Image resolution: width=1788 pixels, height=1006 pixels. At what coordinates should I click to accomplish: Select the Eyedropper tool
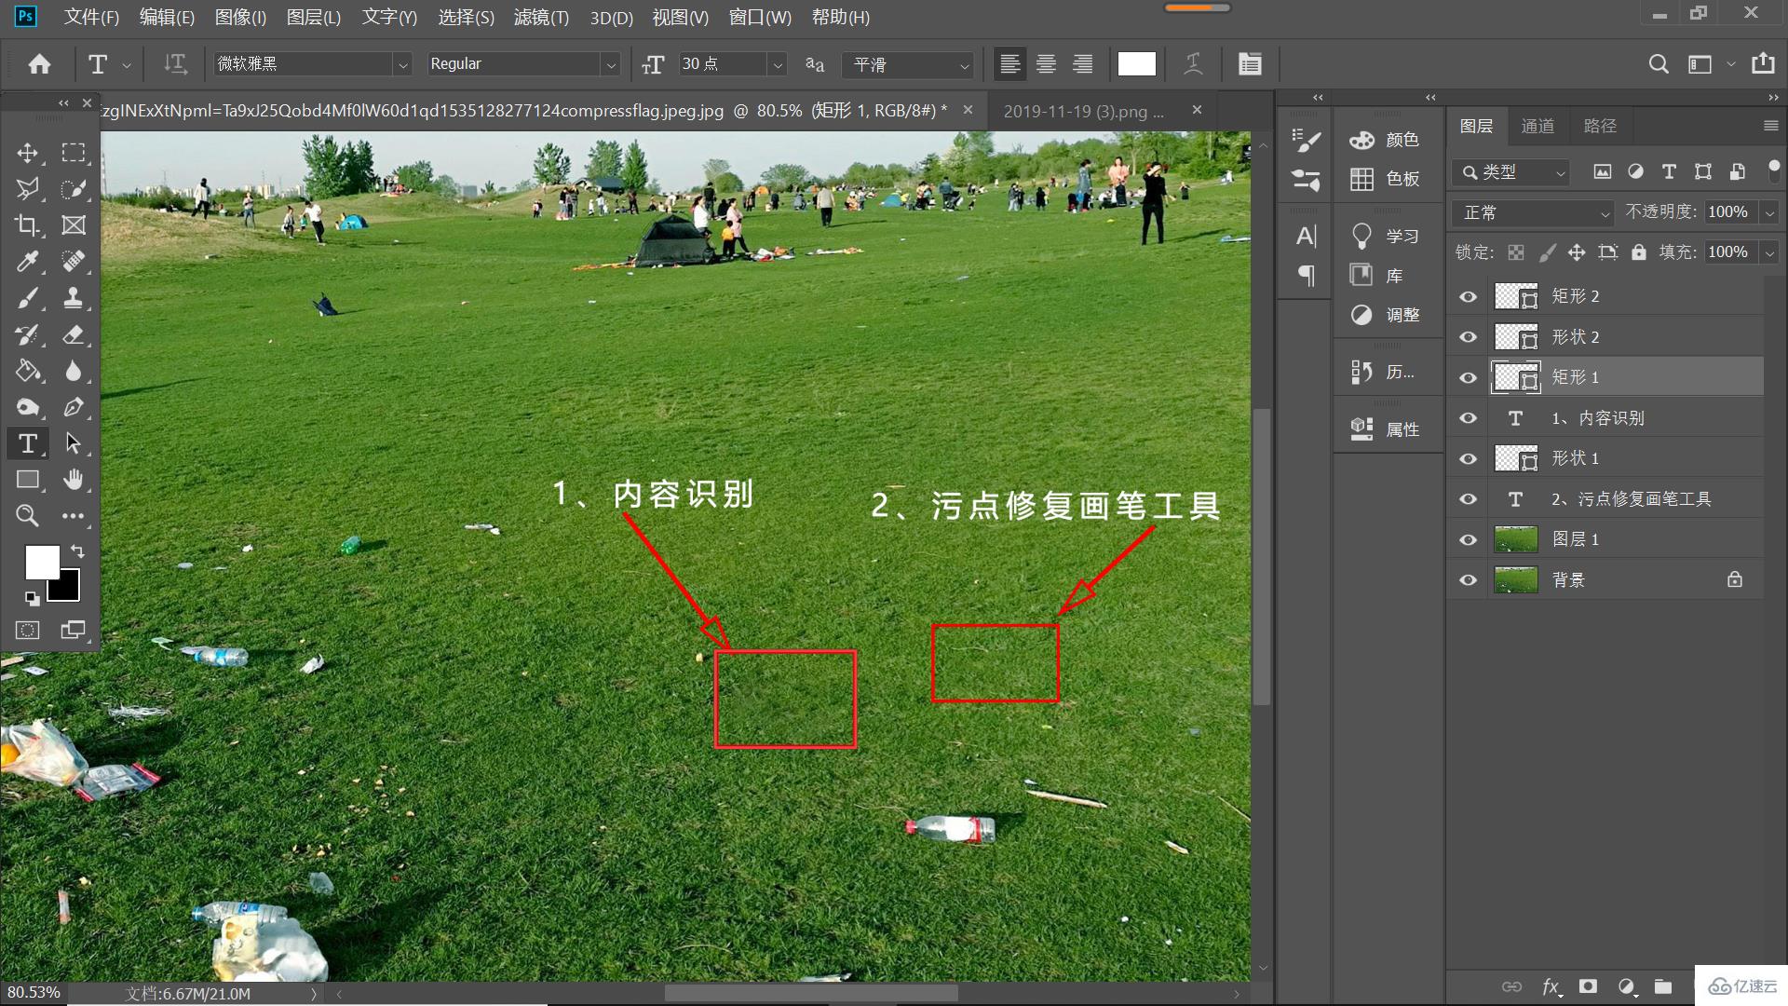pos(28,262)
